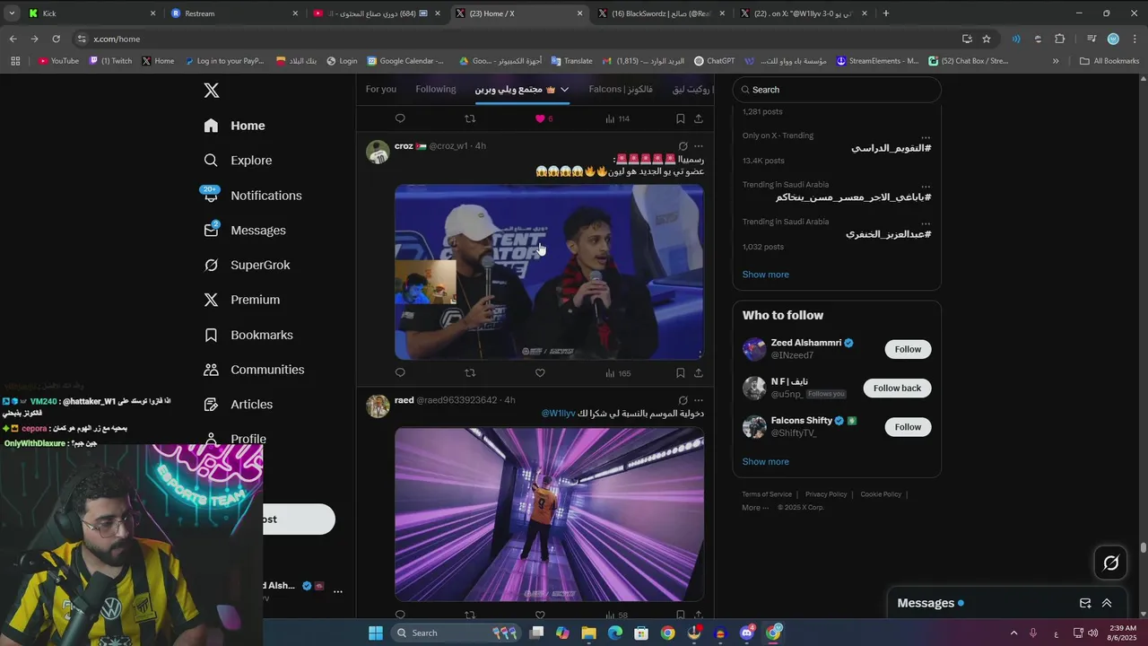The image size is (1148, 646).
Task: Bookmark croz's post
Action: click(x=680, y=372)
